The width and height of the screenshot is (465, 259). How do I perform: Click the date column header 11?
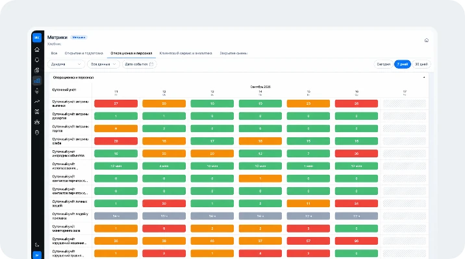tap(116, 93)
